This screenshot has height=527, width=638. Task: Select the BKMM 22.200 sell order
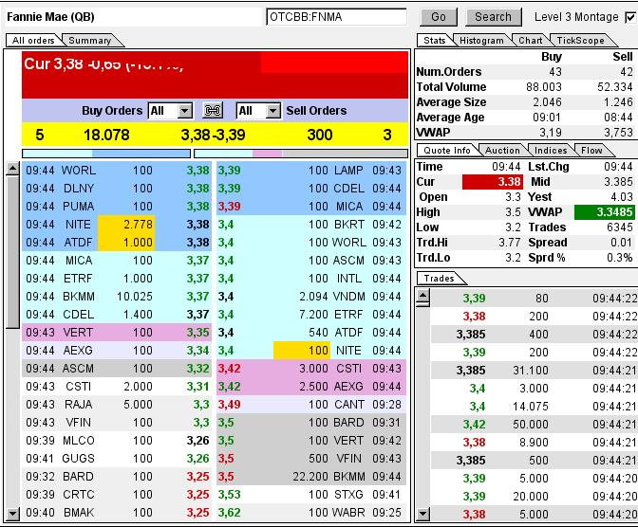[311, 476]
